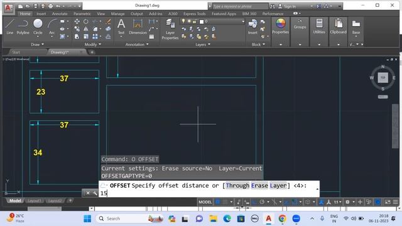Click the MODEL space button in status bar
This screenshot has height=226, width=402.
205,202
